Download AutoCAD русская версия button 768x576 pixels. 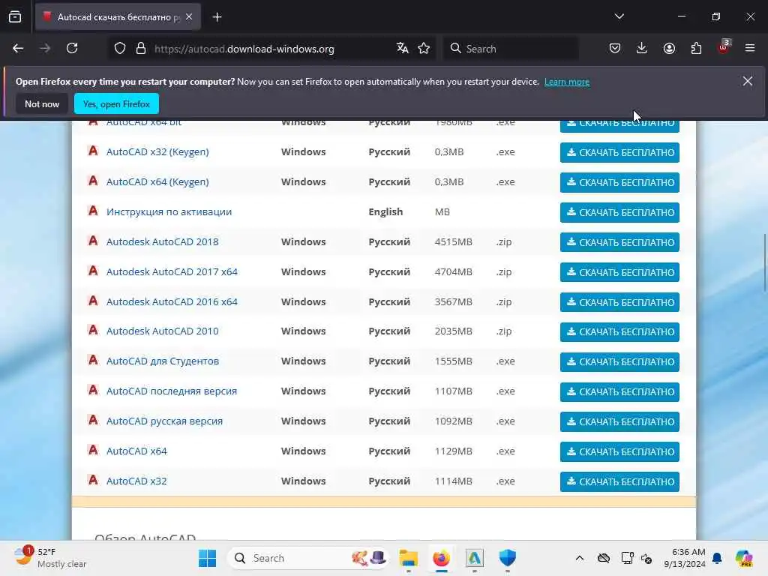click(619, 421)
